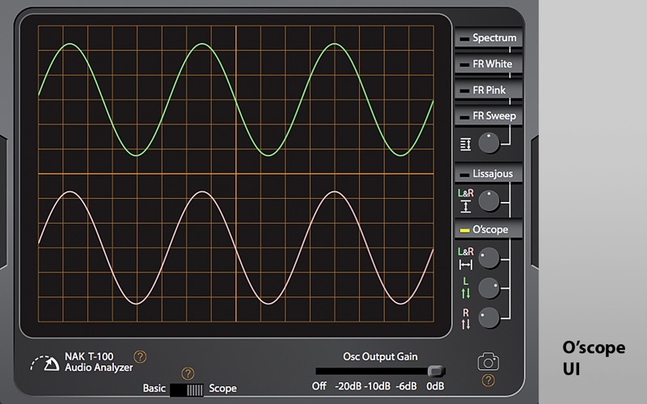
Task: Click the NAK T-100 gauge logo icon
Action: pos(44,363)
